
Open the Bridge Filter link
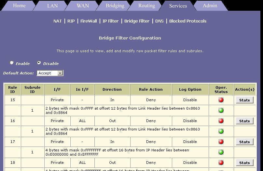[x=137, y=21]
